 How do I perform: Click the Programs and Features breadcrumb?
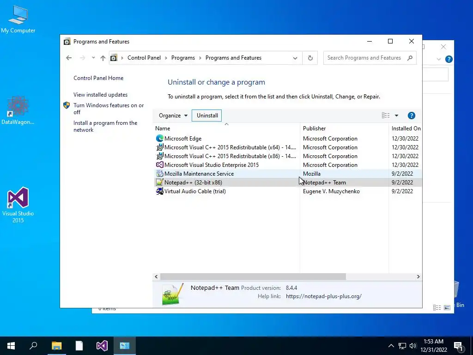[233, 58]
